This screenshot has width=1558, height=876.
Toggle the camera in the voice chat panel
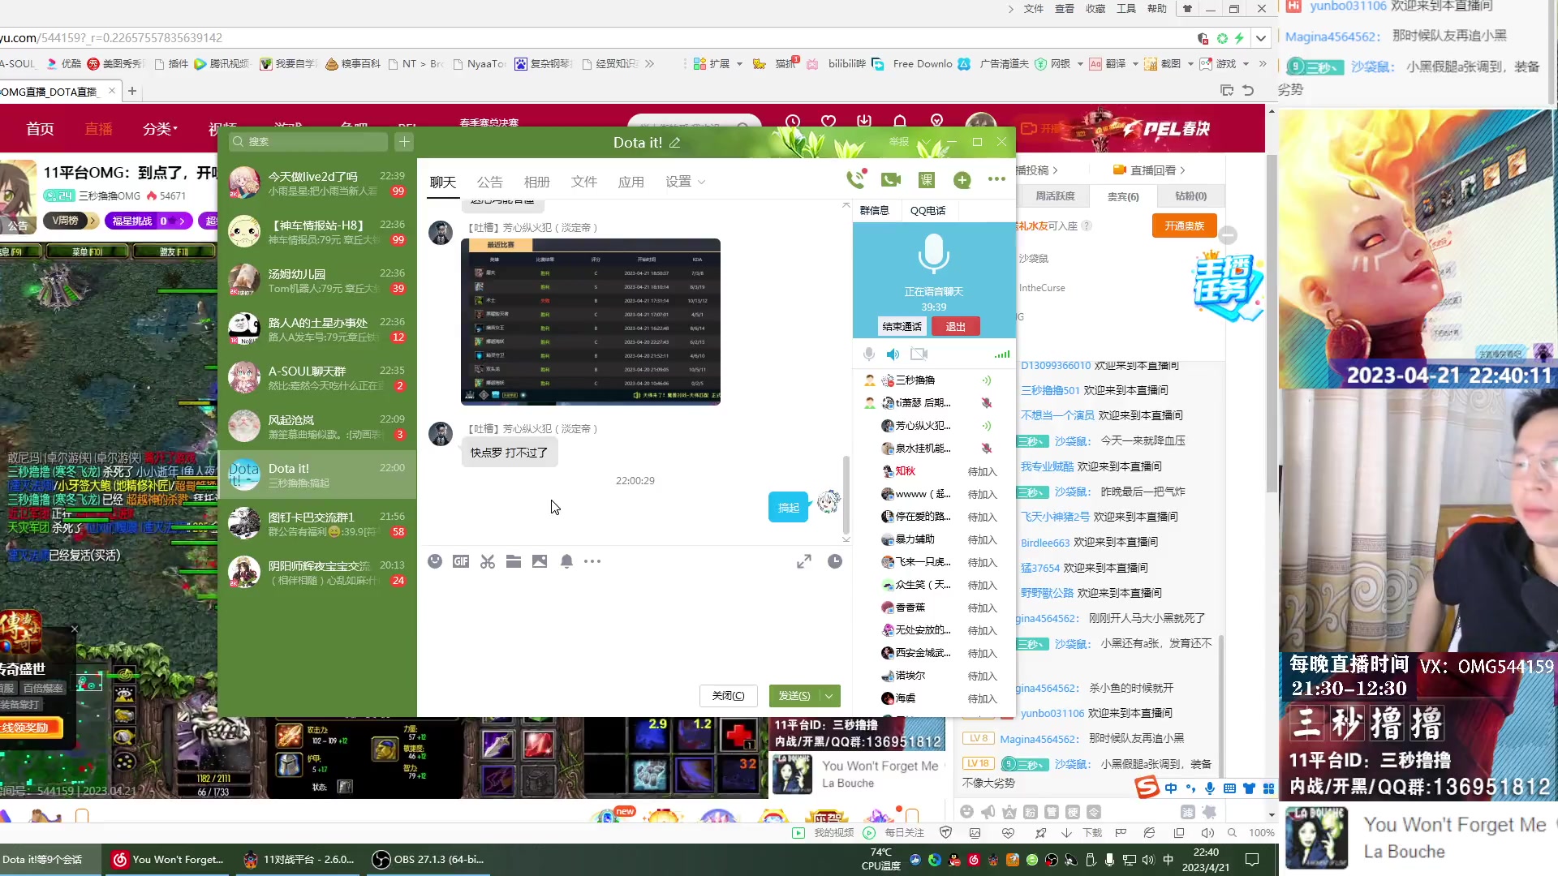tap(919, 354)
